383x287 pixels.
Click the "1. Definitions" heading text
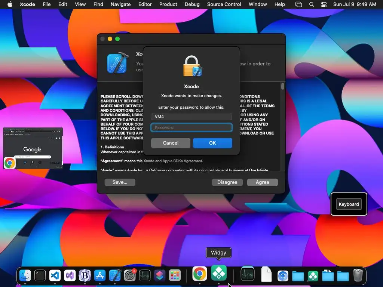112,147
